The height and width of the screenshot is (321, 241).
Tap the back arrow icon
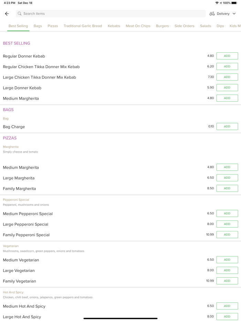pyautogui.click(x=7, y=14)
